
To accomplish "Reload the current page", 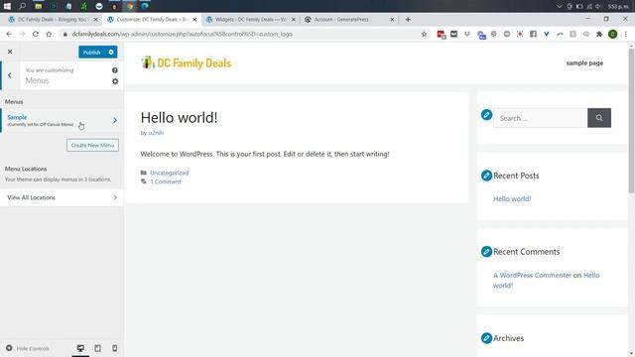I will pyautogui.click(x=36, y=34).
